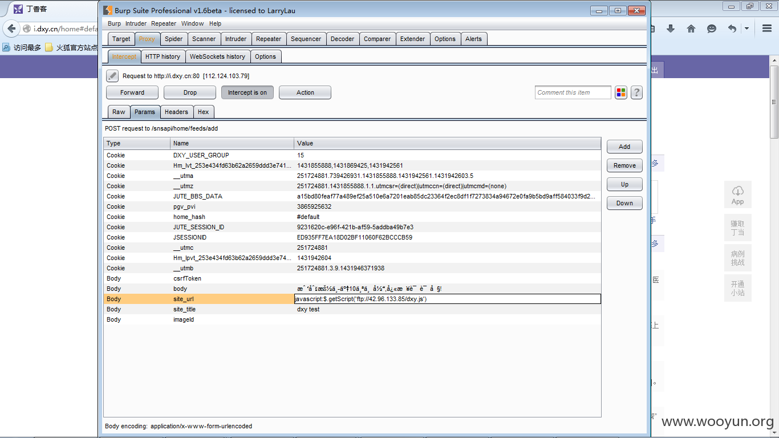Click the Firefox home icon

(x=691, y=29)
